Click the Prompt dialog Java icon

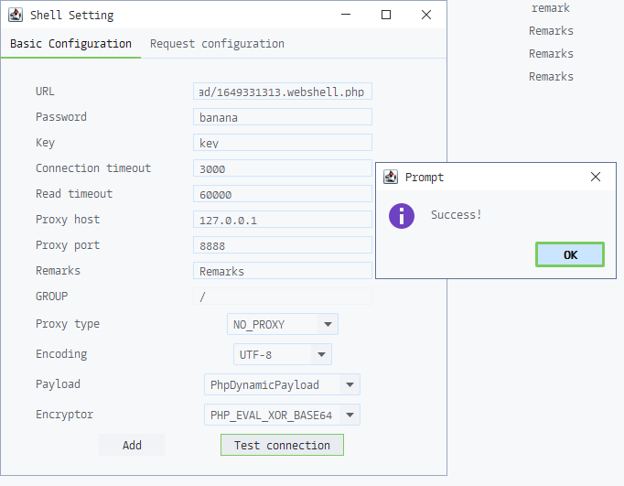(391, 178)
